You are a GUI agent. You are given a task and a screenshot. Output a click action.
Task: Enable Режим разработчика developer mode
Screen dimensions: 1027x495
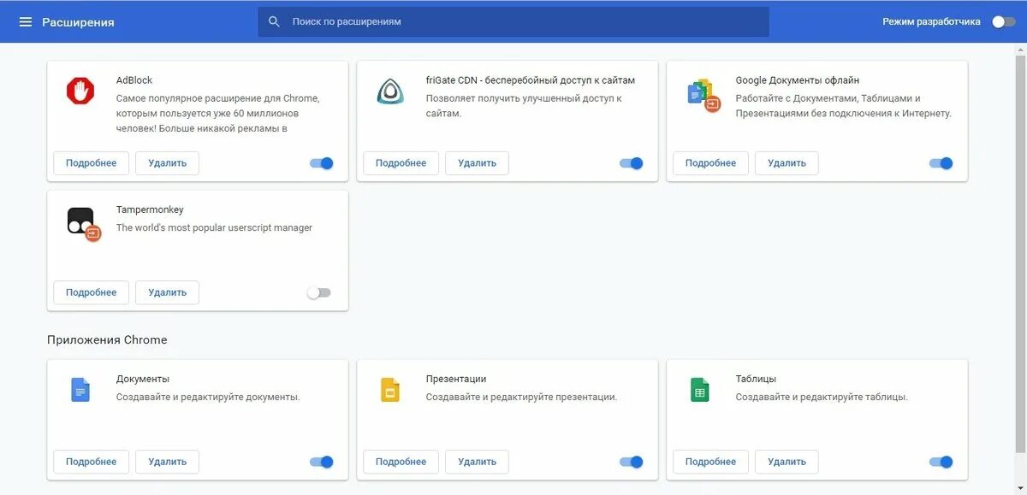(1003, 21)
